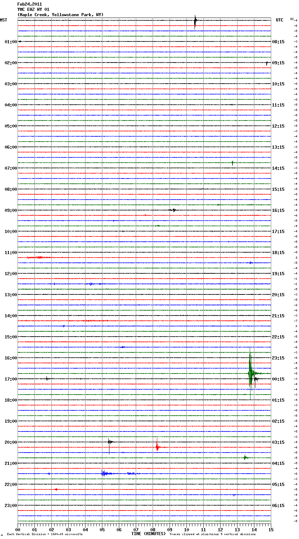Click the 11:15 UTC time label
This screenshot has width=299, height=539.
tap(278, 105)
